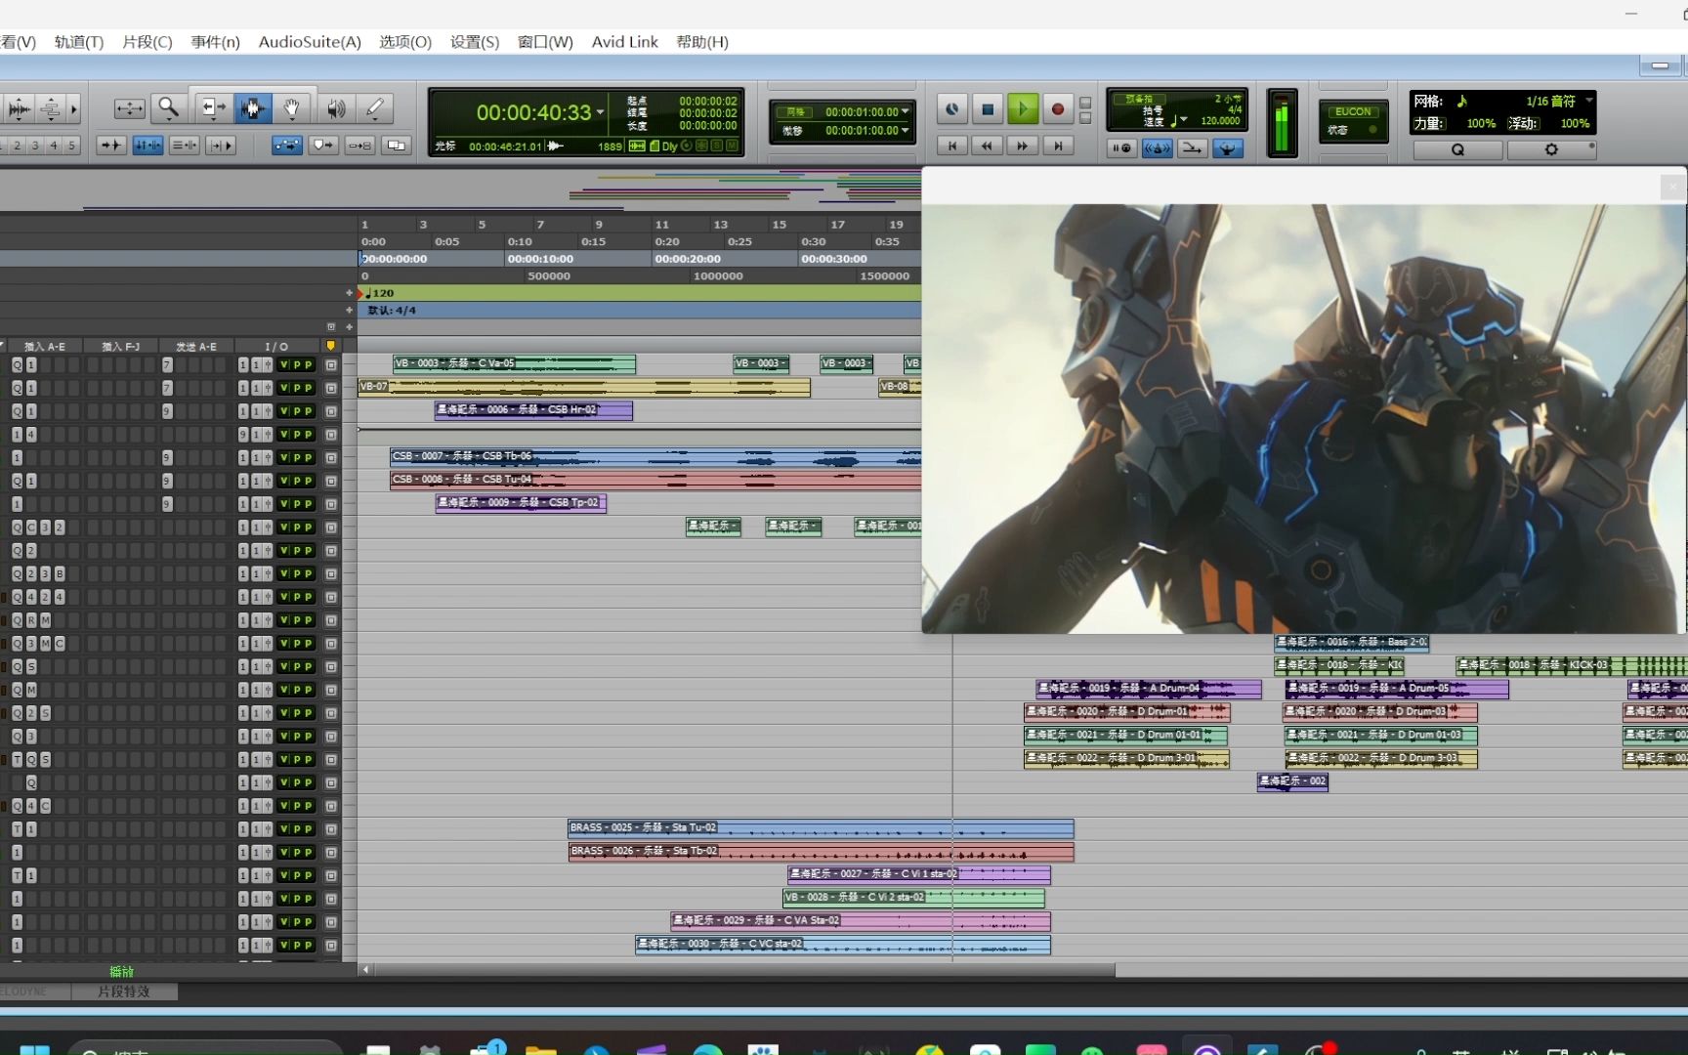The image size is (1688, 1055).
Task: Click the 插入 A-E column header
Action: point(44,347)
